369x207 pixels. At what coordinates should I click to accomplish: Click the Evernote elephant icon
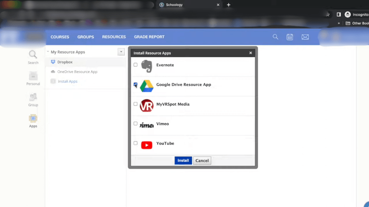pyautogui.click(x=147, y=66)
